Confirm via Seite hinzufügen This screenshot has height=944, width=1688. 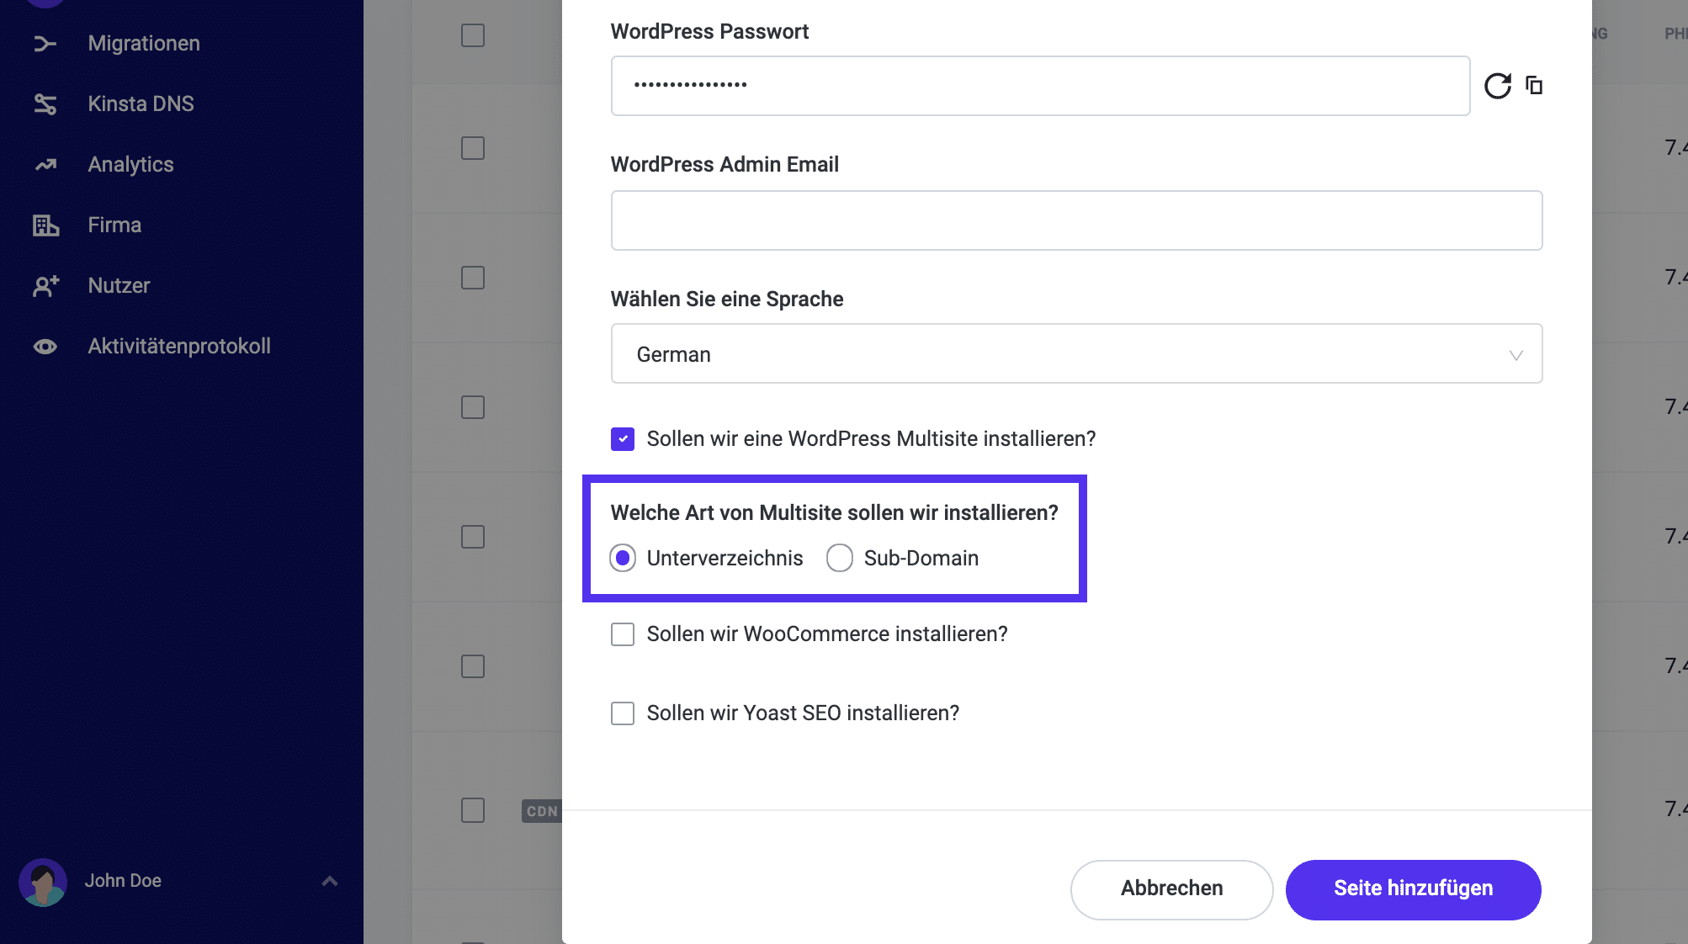pyautogui.click(x=1413, y=889)
